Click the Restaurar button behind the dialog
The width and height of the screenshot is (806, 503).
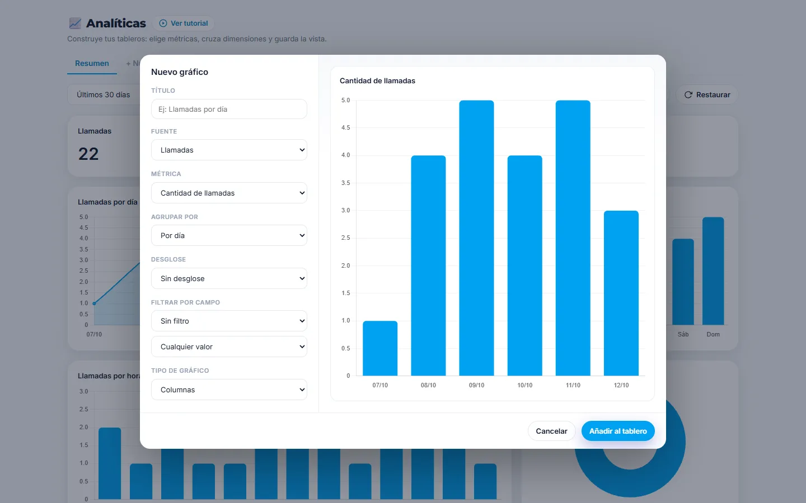click(707, 95)
